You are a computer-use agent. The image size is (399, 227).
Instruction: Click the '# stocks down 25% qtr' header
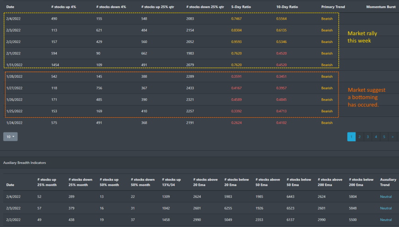(205, 7)
